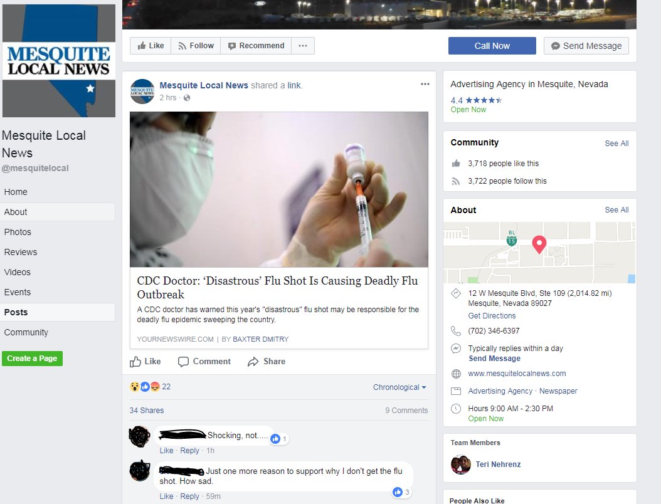
Task: Click the Mesquite Local News logo picture
Action: click(x=58, y=61)
